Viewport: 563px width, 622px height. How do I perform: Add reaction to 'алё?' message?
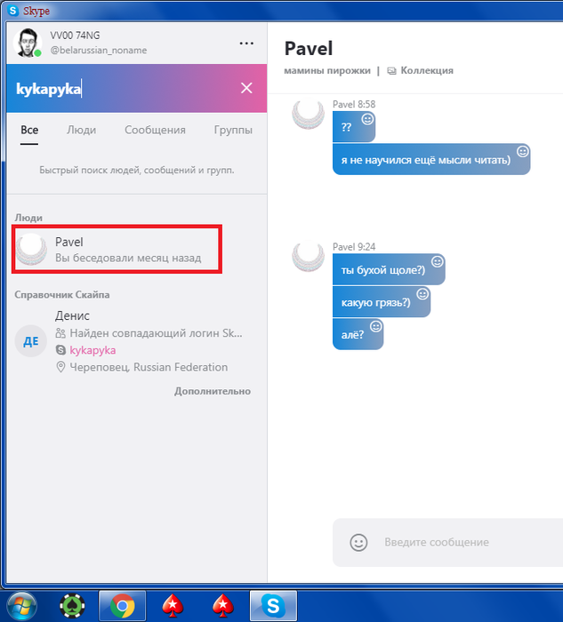click(375, 326)
